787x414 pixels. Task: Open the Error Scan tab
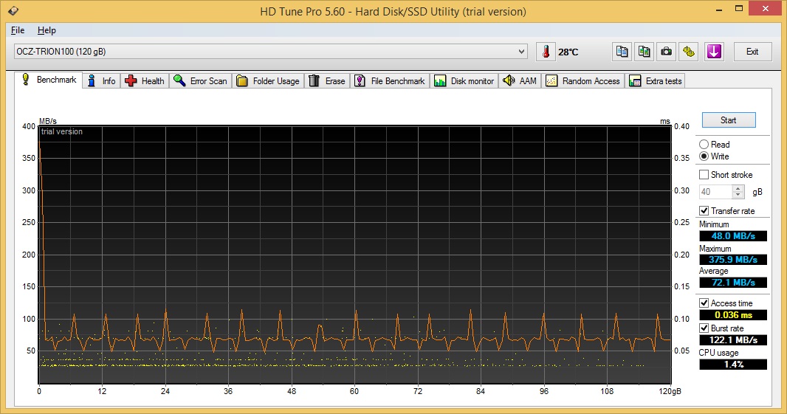[x=201, y=81]
